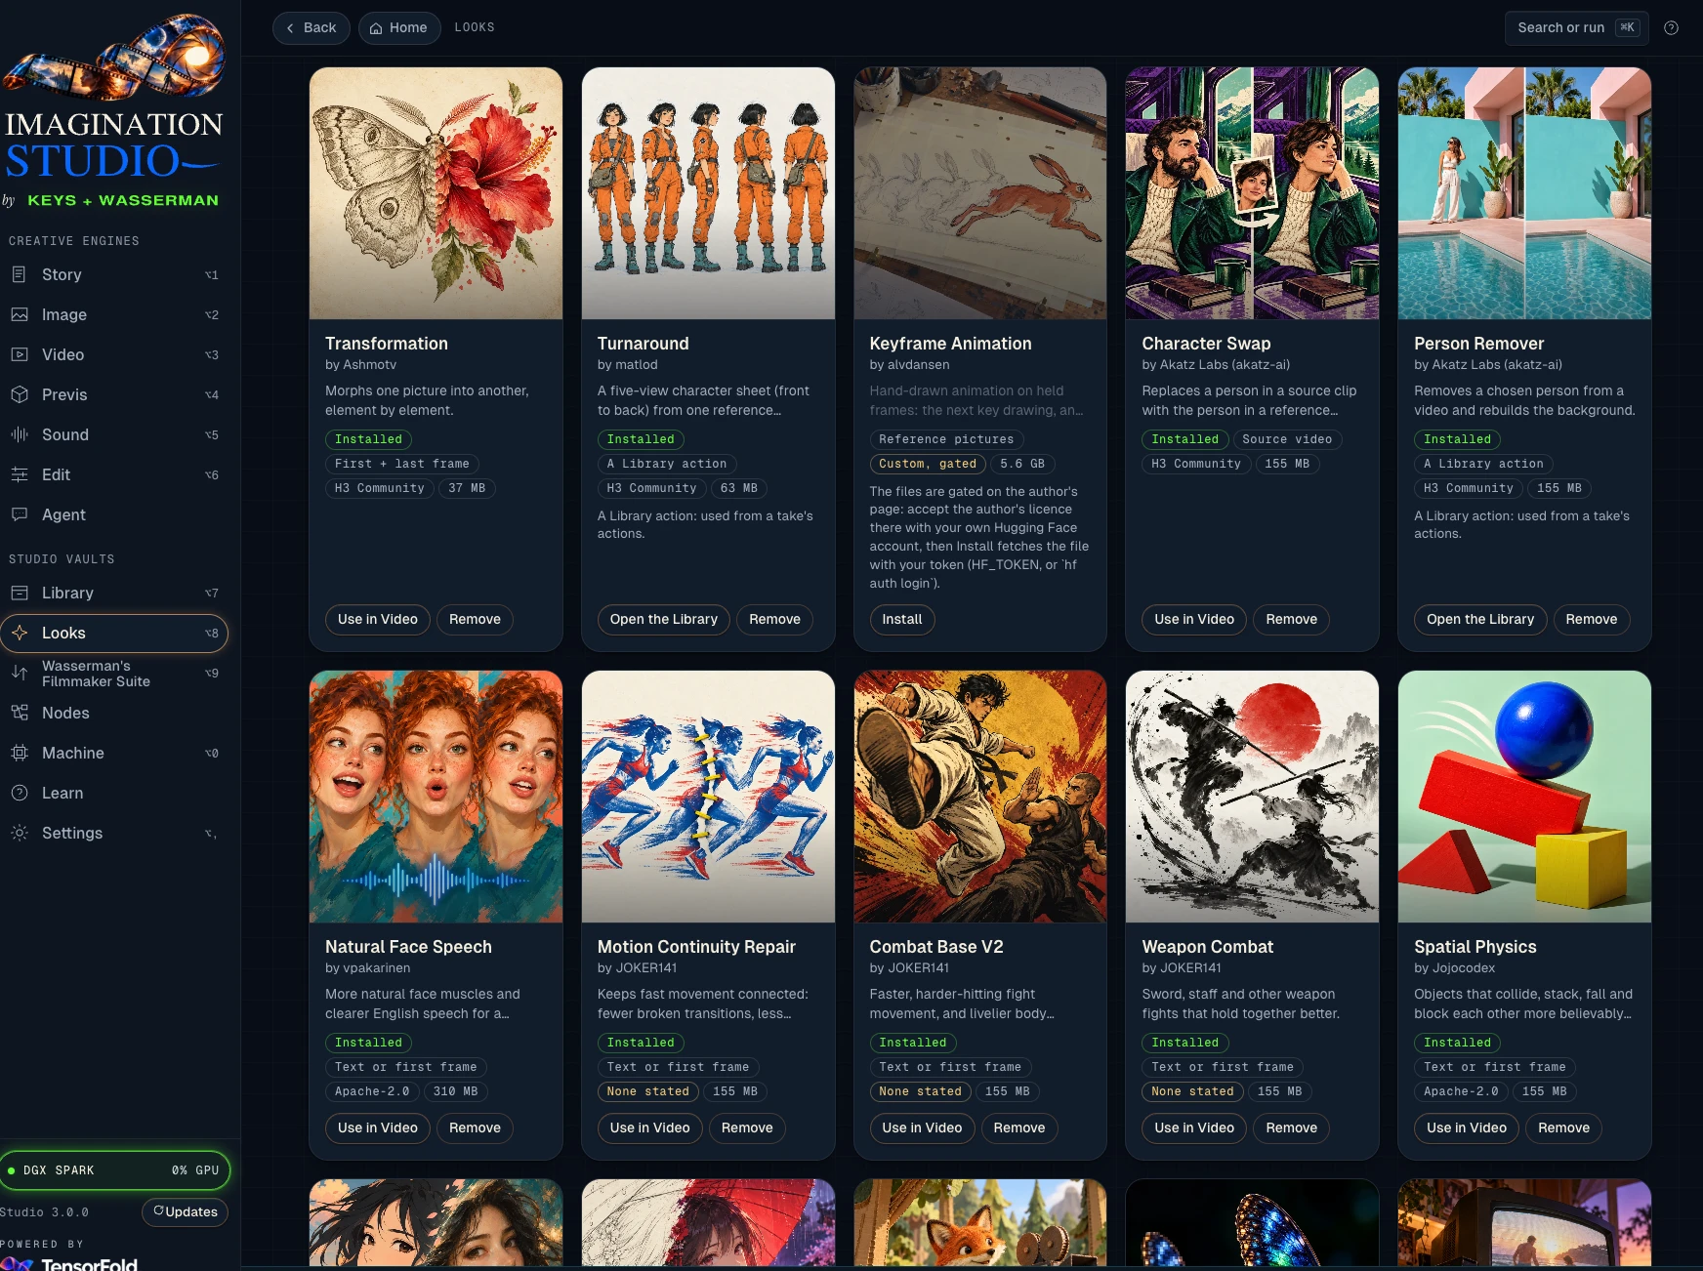Open the Library from Turnaround card
Screen dimensions: 1703x1271
(x=664, y=619)
